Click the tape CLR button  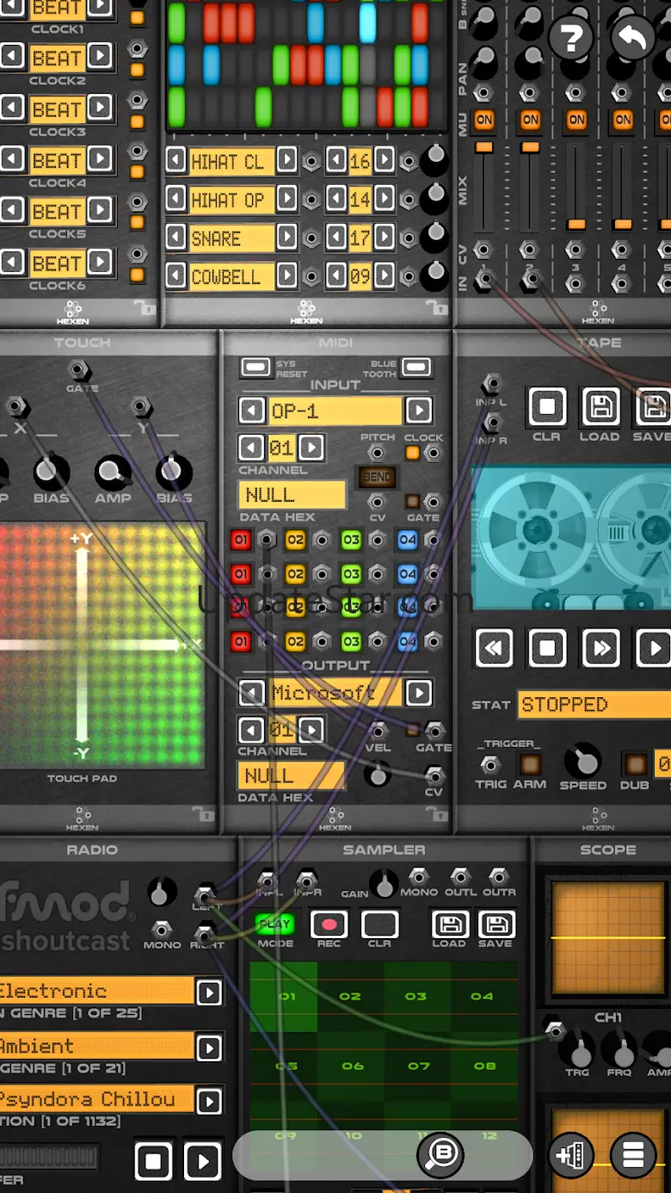(546, 406)
